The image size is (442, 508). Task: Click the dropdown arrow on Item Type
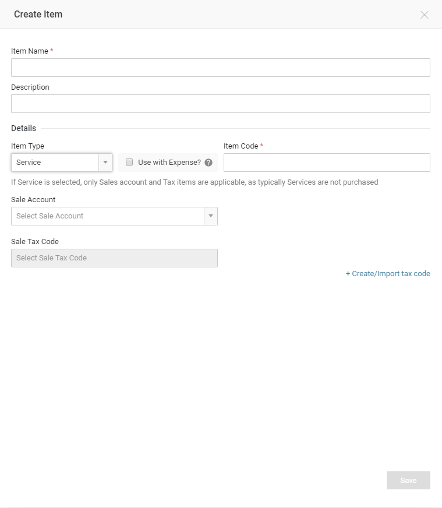[106, 162]
